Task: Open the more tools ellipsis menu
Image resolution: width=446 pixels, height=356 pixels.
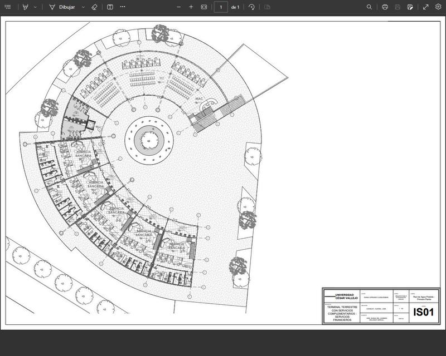Action: pyautogui.click(x=123, y=7)
